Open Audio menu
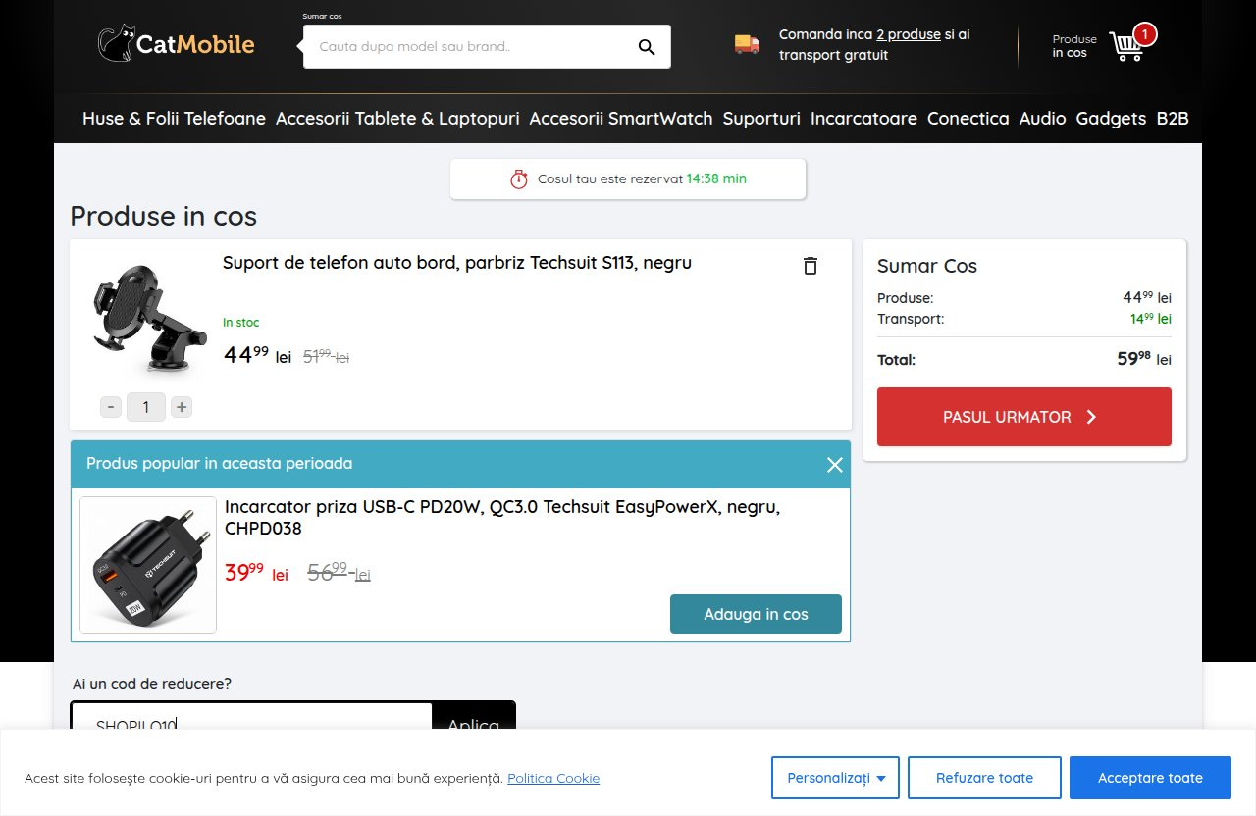Viewport: 1256px width, 816px height. click(x=1042, y=119)
